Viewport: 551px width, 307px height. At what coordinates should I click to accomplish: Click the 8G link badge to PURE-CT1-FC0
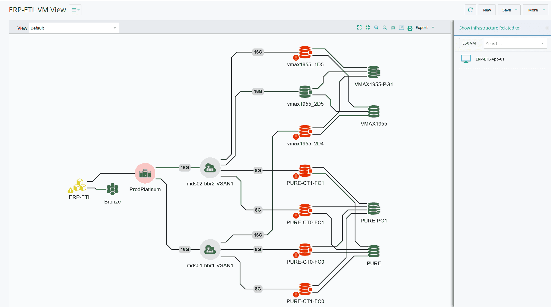pyautogui.click(x=258, y=289)
